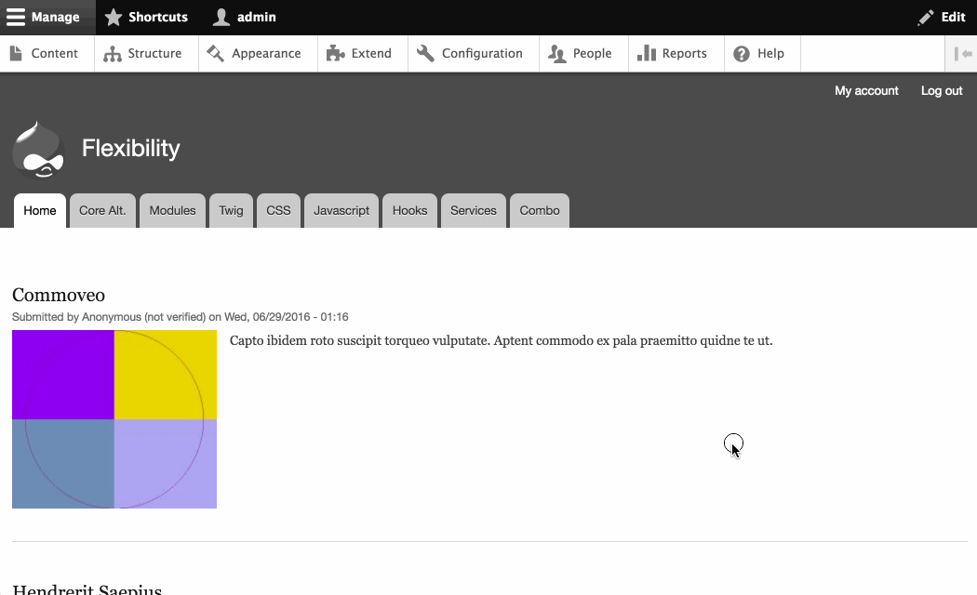Open the Shortcuts star icon
The width and height of the screenshot is (977, 595).
pyautogui.click(x=113, y=17)
